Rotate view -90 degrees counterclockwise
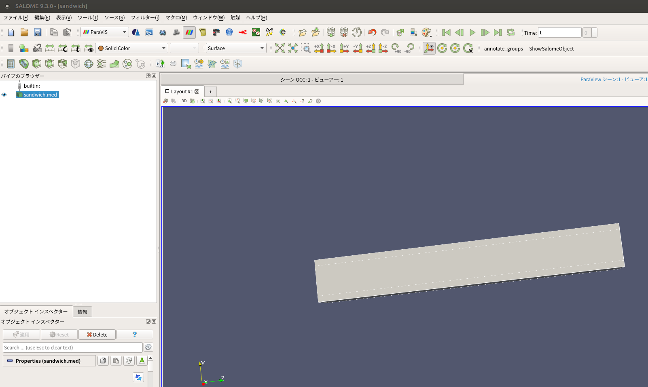Viewport: 648px width, 387px height. [x=409, y=48]
